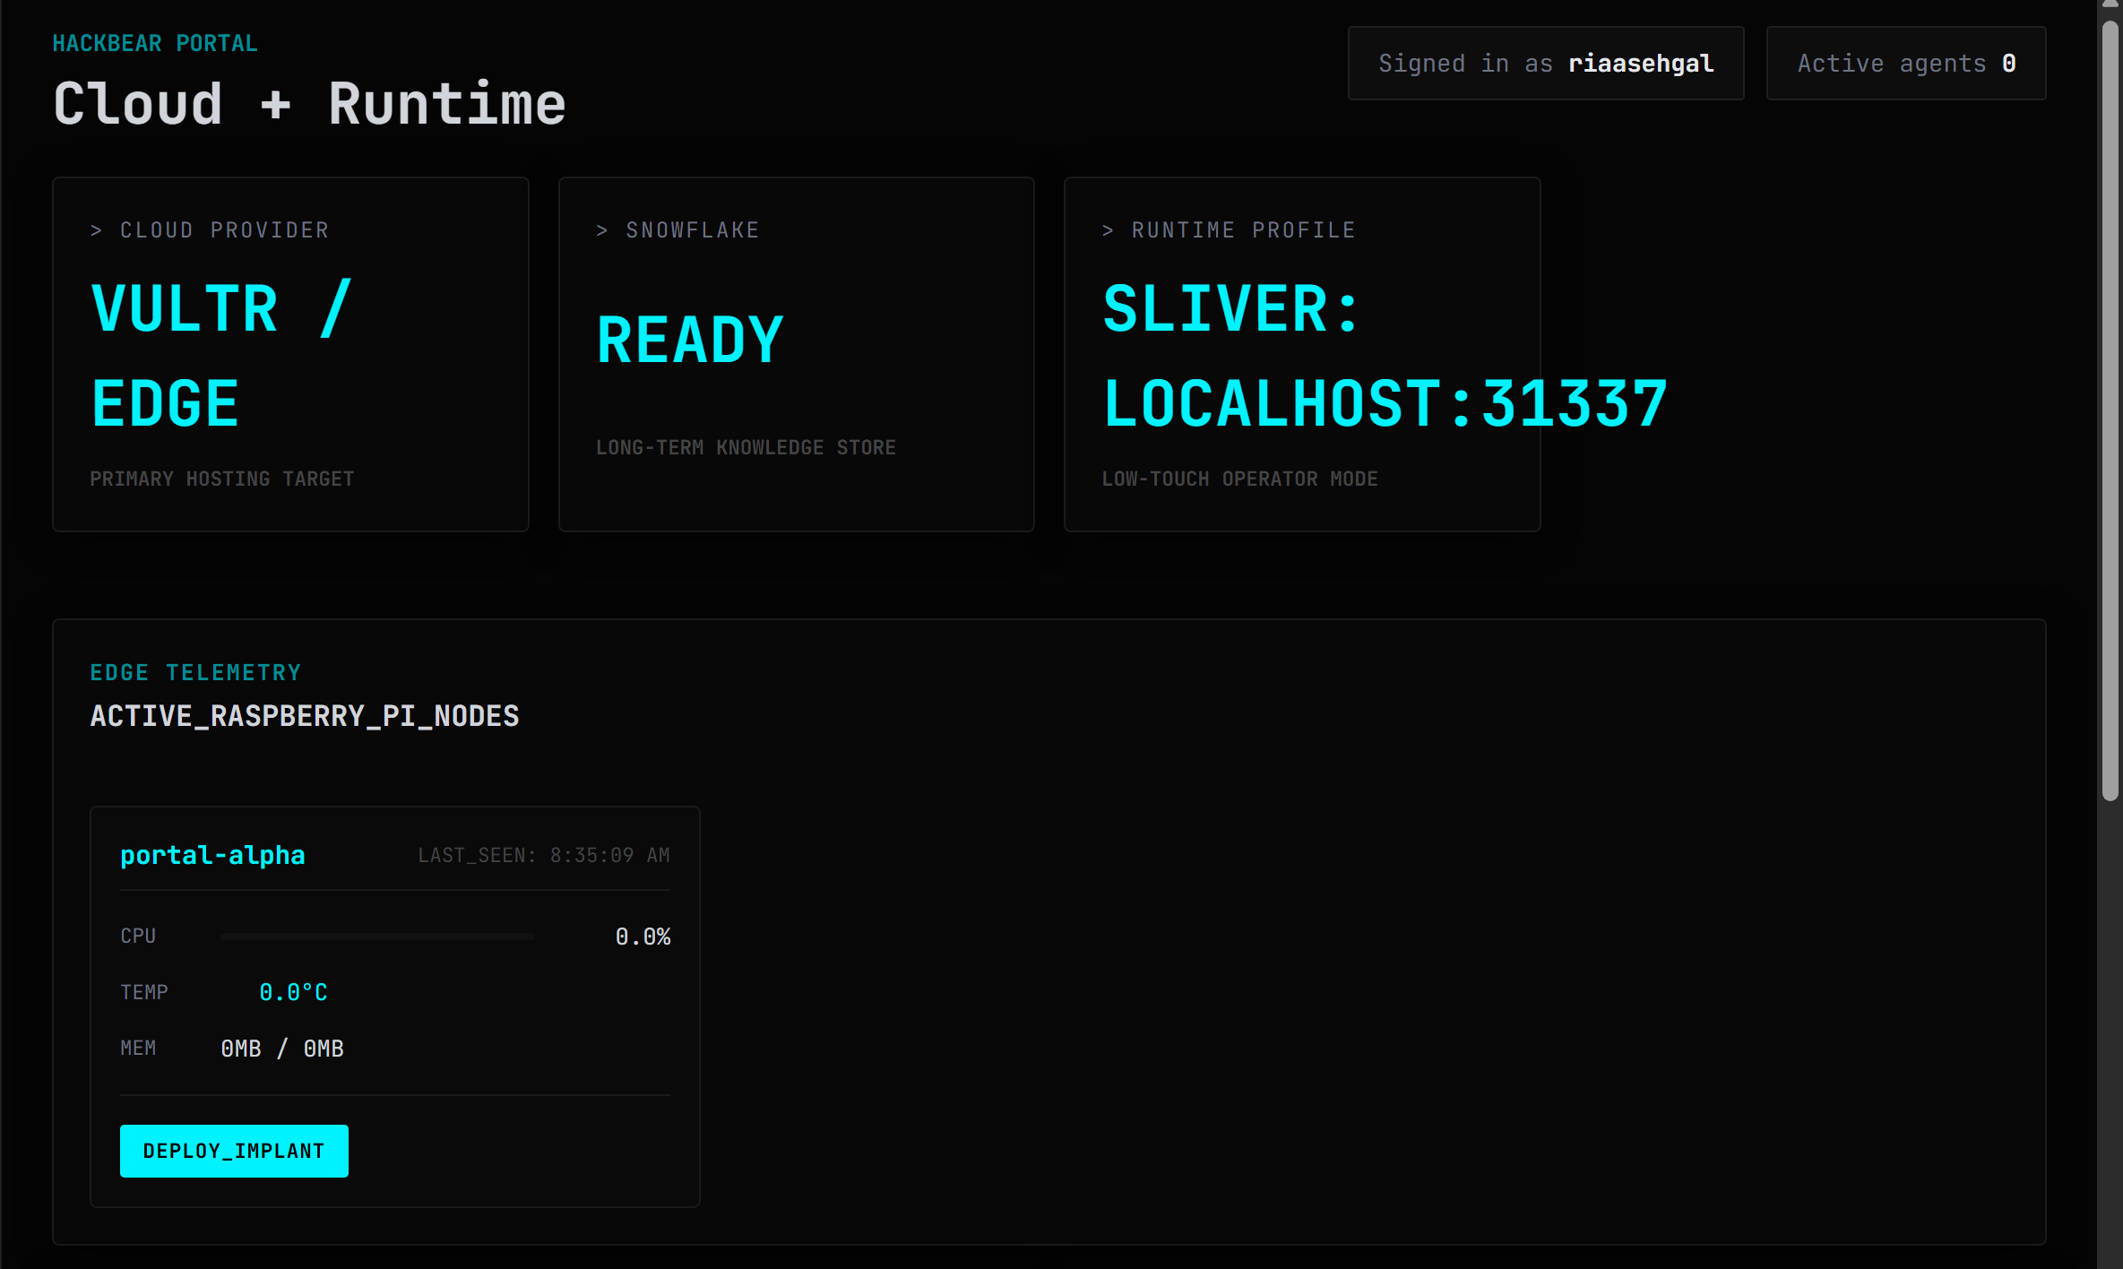Click the Long-term knowledge store caption

tap(746, 447)
